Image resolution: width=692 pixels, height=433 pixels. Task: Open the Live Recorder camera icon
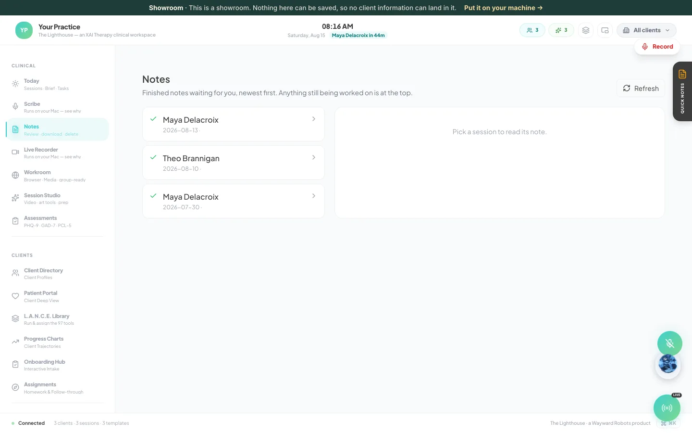click(15, 152)
